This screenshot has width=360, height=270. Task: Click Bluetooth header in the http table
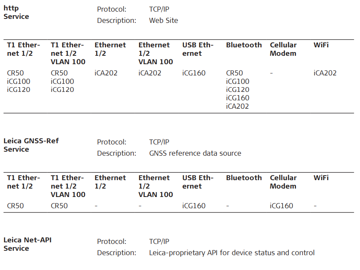click(243, 45)
